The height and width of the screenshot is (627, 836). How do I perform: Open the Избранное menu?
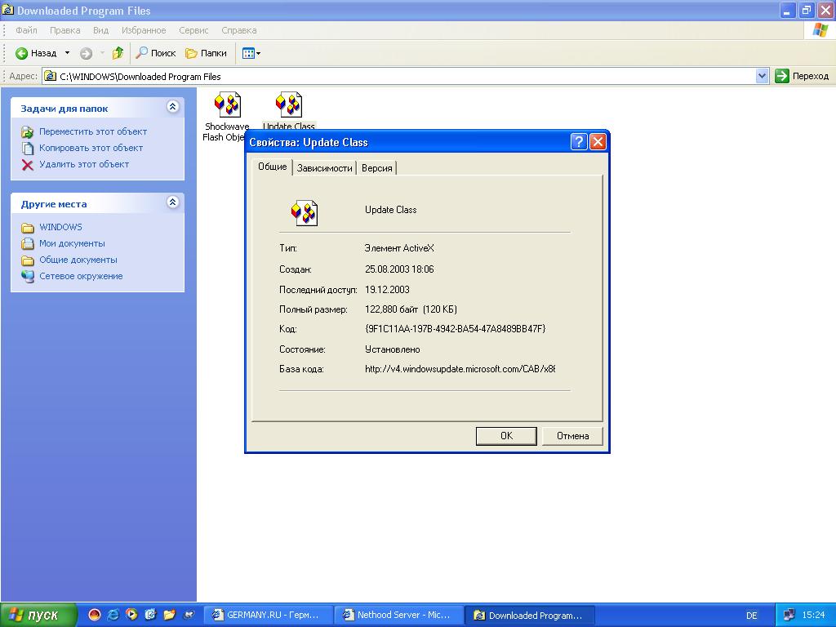pyautogui.click(x=144, y=30)
